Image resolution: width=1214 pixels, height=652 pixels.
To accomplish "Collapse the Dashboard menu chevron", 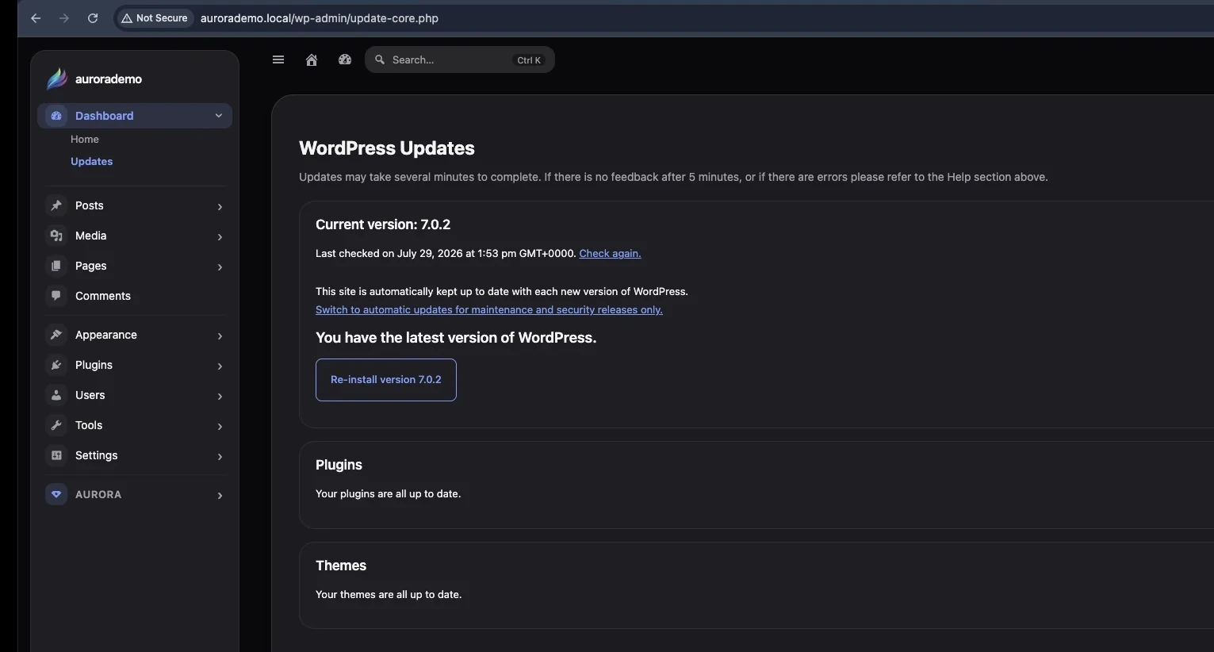I will coord(219,116).
